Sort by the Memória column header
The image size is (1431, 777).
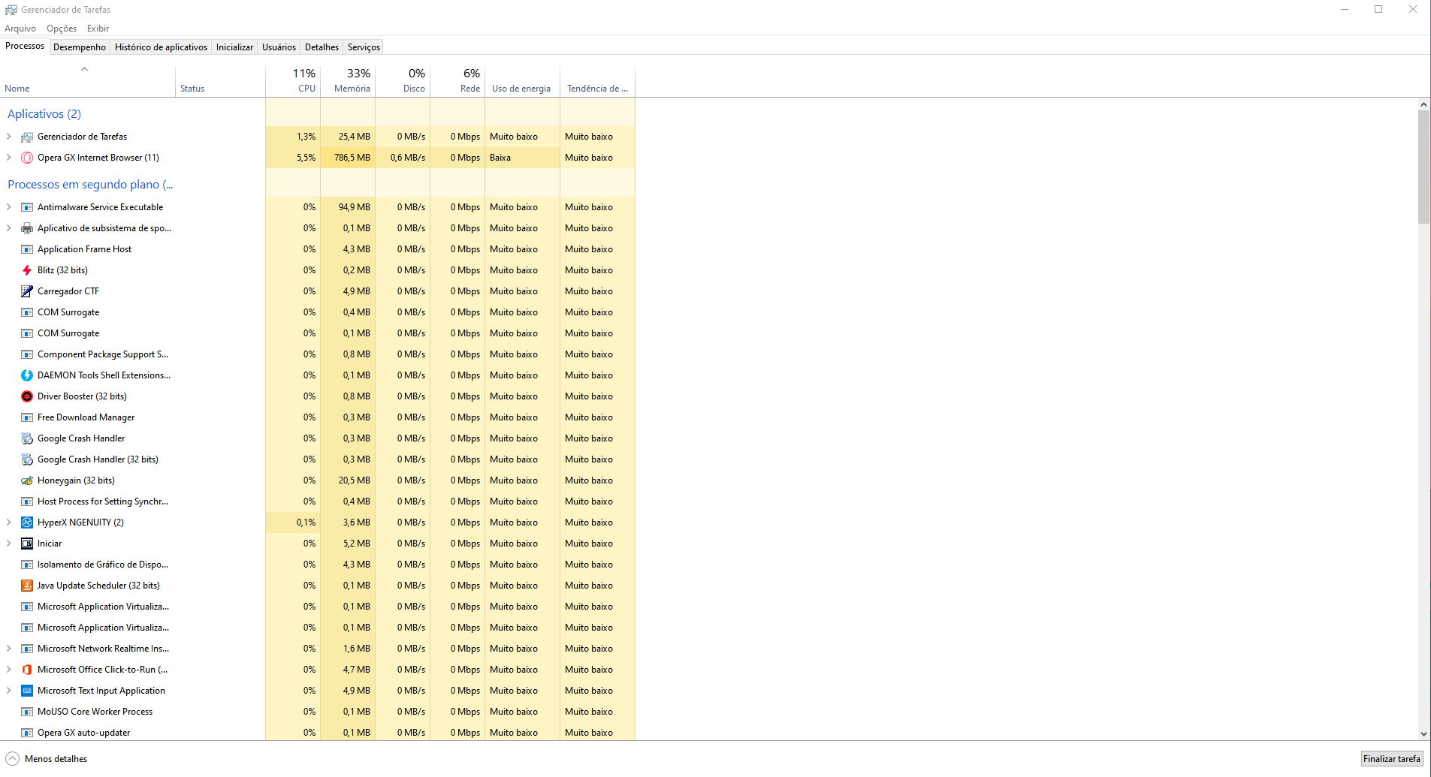click(348, 81)
